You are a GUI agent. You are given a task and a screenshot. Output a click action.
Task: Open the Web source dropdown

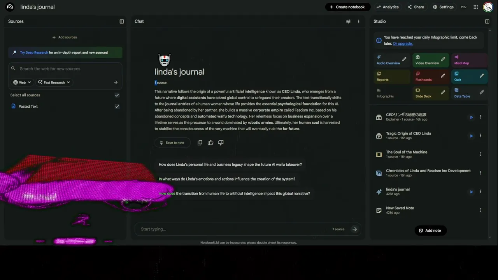[22, 82]
